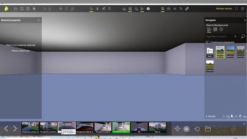
Task: Open highlighted Perspectiva Quarto 2 thumbnail
Action: (121, 127)
